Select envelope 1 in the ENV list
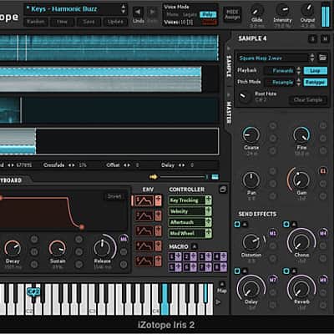Screen dimensions: 334x334 coord(144,201)
